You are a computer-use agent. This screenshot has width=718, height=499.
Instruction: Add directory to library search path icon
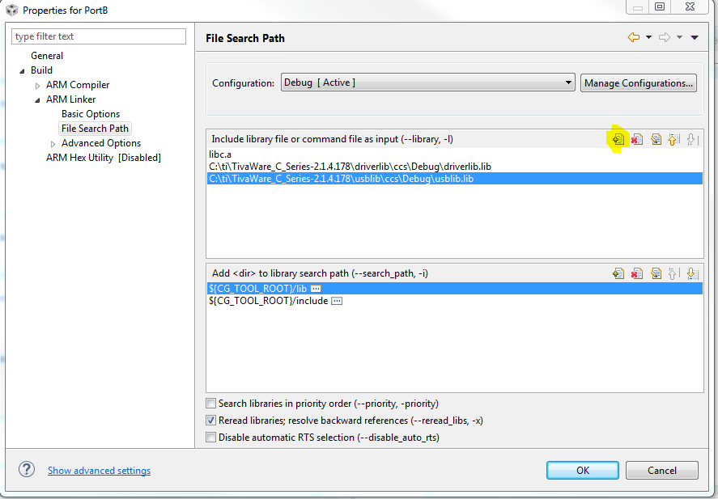click(x=618, y=273)
